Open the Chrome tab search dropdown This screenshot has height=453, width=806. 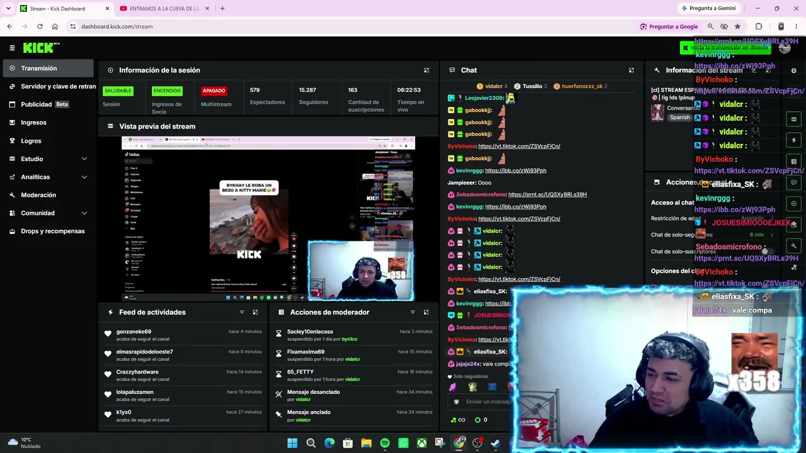(x=8, y=8)
